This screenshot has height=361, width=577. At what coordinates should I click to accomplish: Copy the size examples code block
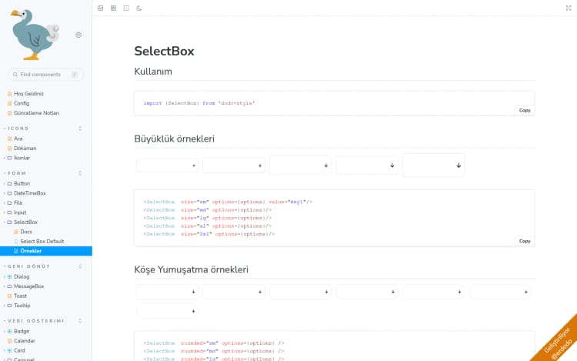tap(525, 241)
